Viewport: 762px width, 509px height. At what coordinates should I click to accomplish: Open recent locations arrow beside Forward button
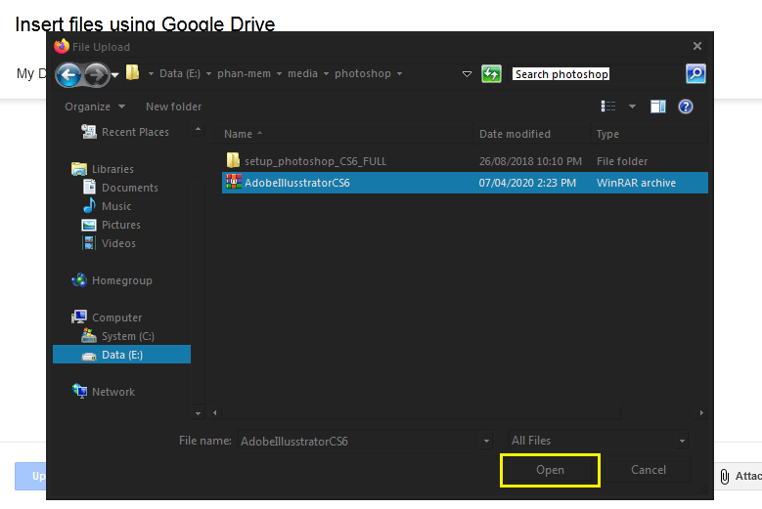click(x=115, y=75)
